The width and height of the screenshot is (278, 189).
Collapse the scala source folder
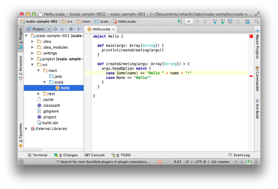pyautogui.click(x=45, y=82)
